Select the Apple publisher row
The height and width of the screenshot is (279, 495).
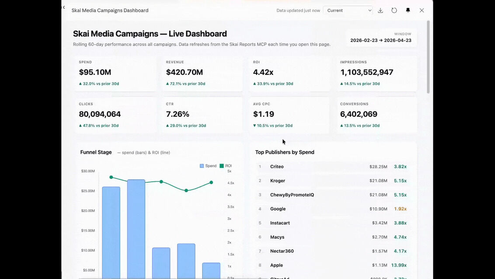click(x=333, y=265)
